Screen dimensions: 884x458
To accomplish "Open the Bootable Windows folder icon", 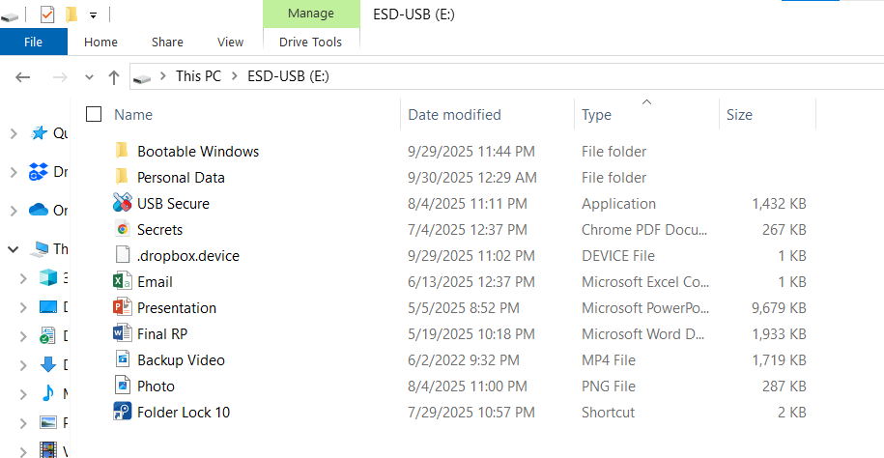I will (x=122, y=151).
